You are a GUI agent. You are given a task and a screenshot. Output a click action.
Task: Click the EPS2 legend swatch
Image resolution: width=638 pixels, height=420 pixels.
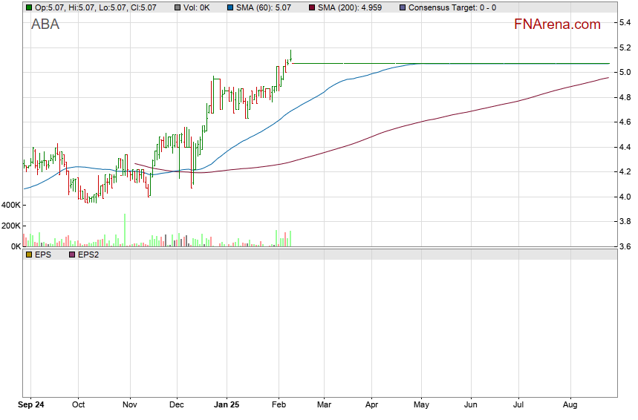[x=72, y=255]
